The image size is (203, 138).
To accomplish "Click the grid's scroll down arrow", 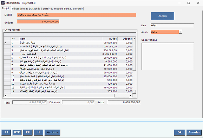I will (134, 92).
